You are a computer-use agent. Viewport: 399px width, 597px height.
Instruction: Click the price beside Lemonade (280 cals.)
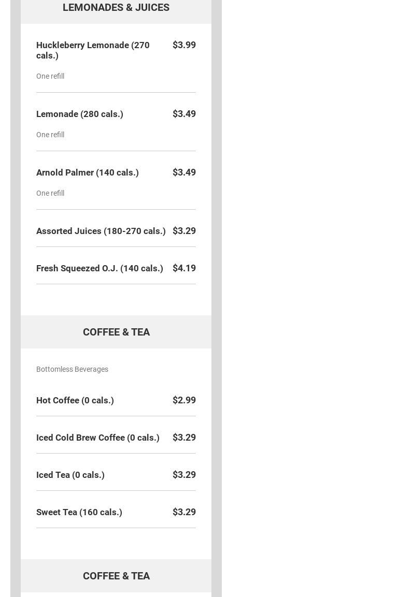pyautogui.click(x=184, y=114)
